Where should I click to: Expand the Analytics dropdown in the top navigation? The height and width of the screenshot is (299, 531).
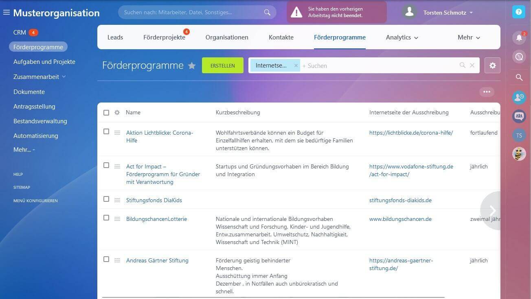pyautogui.click(x=402, y=37)
